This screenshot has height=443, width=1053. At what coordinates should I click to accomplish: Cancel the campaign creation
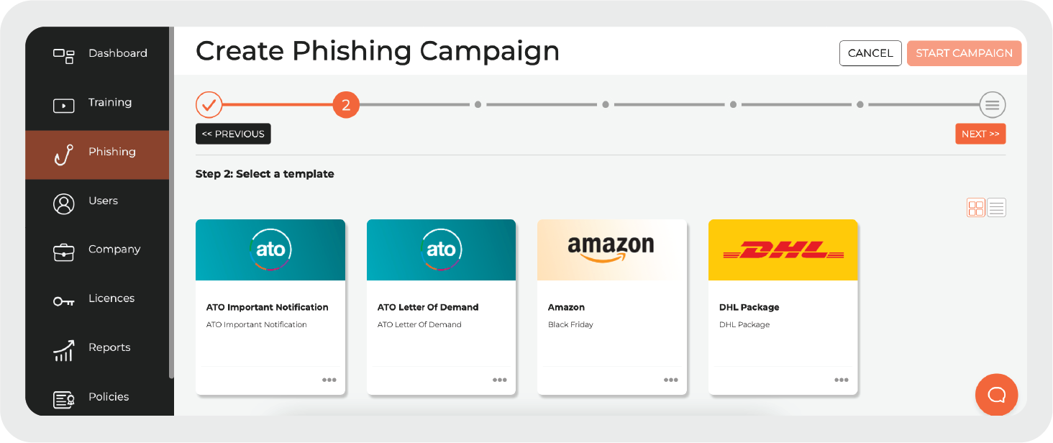click(870, 52)
